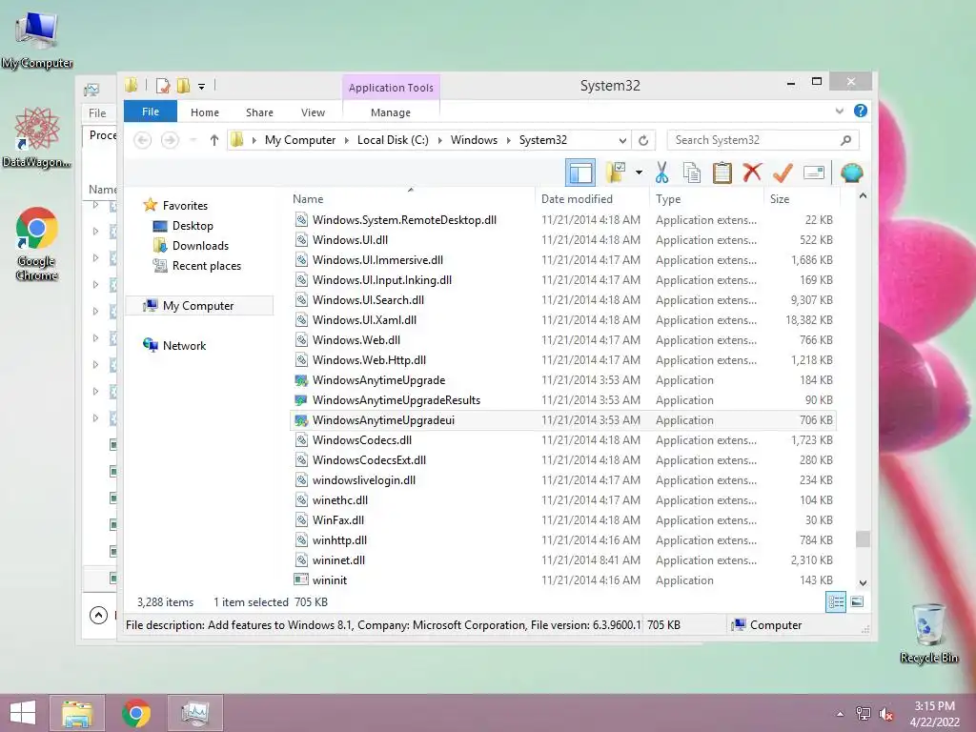Click the Paste clipboard icon
976x732 pixels.
click(722, 173)
